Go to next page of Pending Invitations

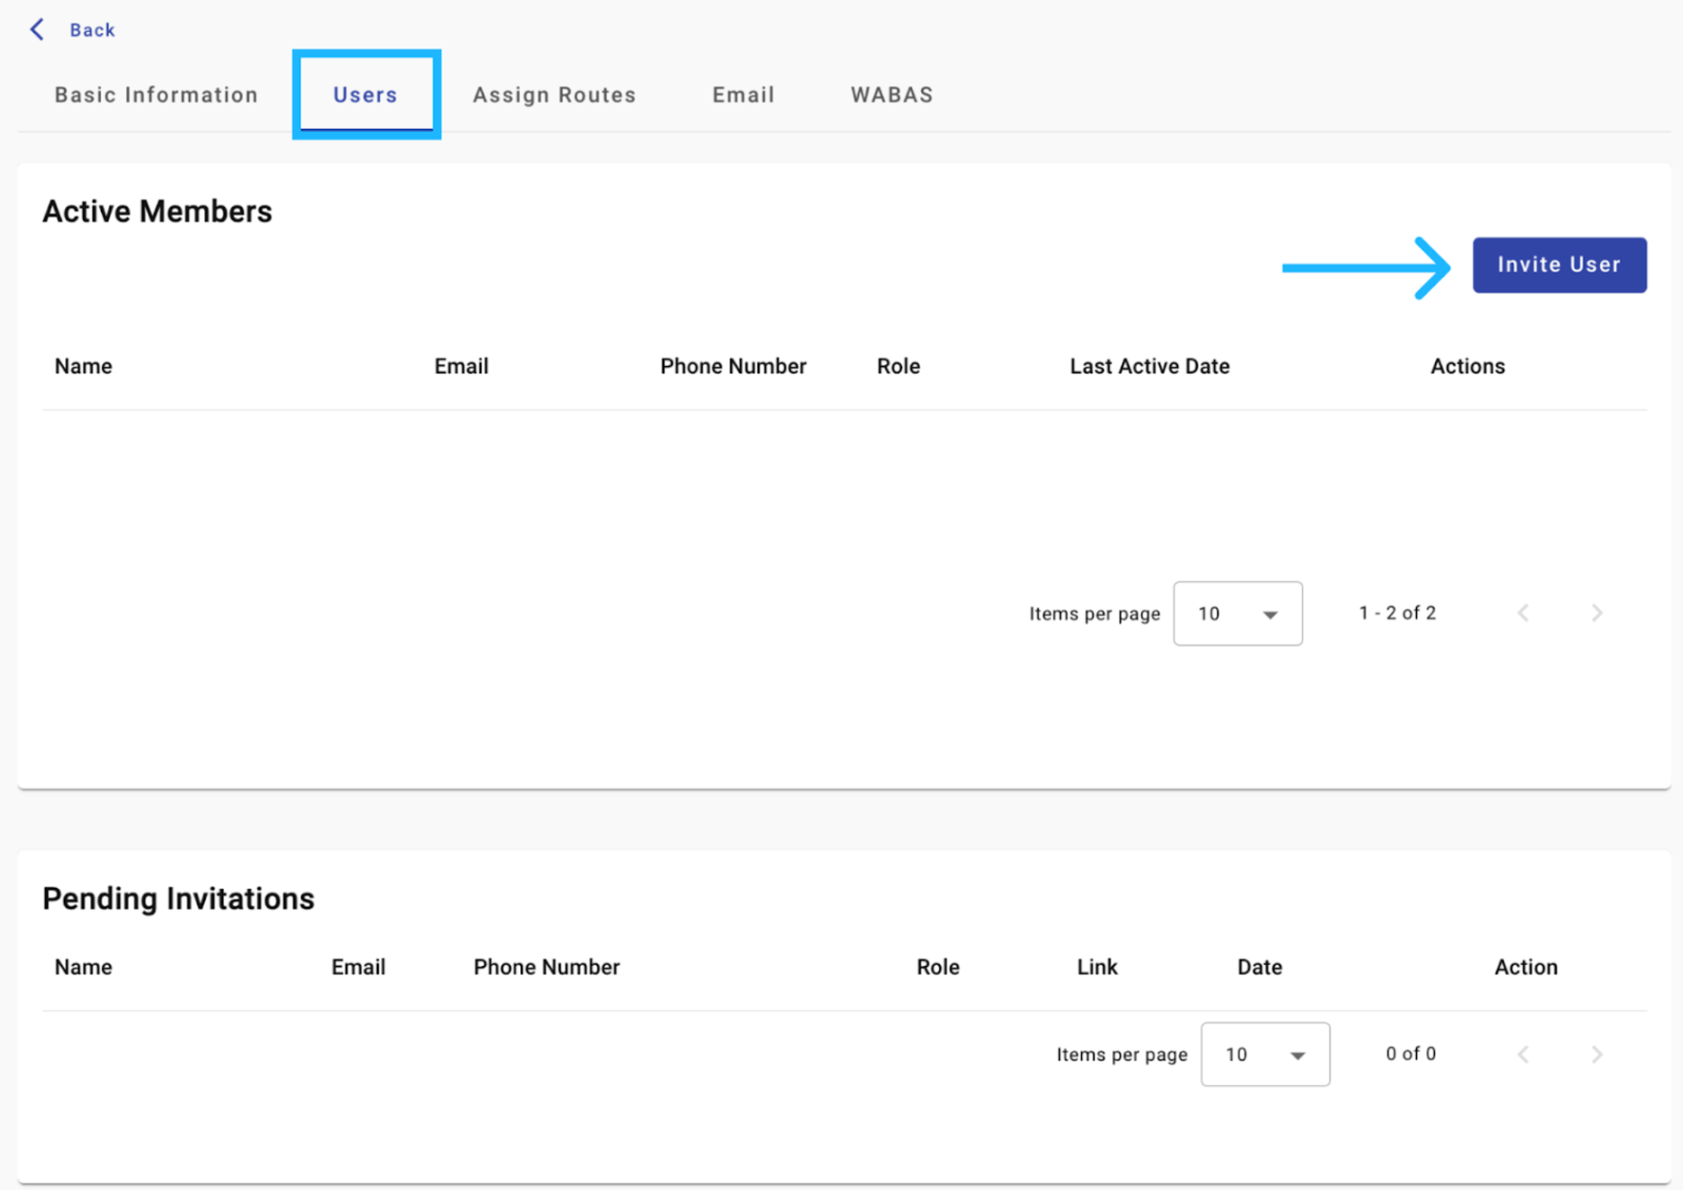1596,1054
